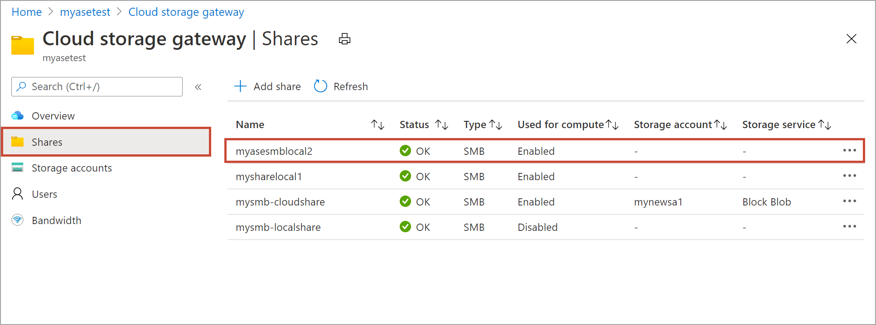Collapse the sidebar with double chevron

coord(198,87)
